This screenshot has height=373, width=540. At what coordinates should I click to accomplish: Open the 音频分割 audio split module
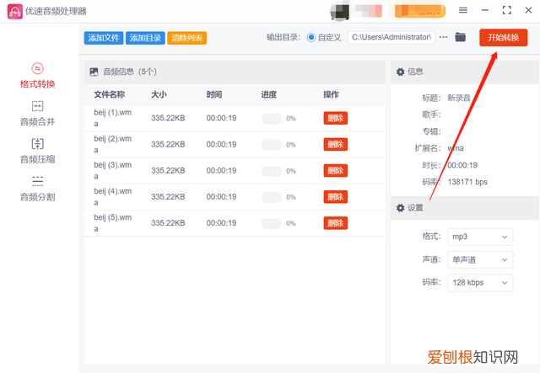pos(37,189)
